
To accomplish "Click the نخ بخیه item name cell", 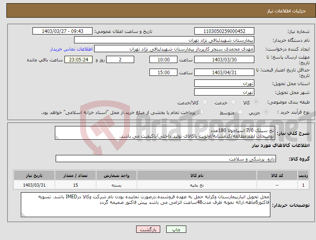I will click(197, 185).
